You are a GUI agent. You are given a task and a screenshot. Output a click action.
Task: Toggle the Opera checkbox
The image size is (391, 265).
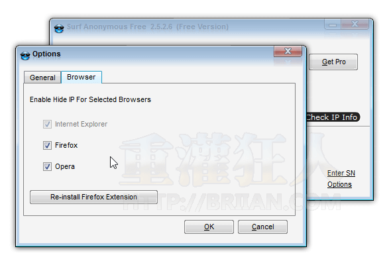click(x=47, y=166)
